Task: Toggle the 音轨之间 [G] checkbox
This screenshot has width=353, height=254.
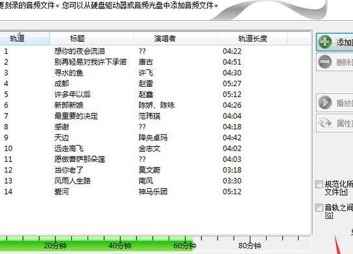Action: [x=319, y=208]
